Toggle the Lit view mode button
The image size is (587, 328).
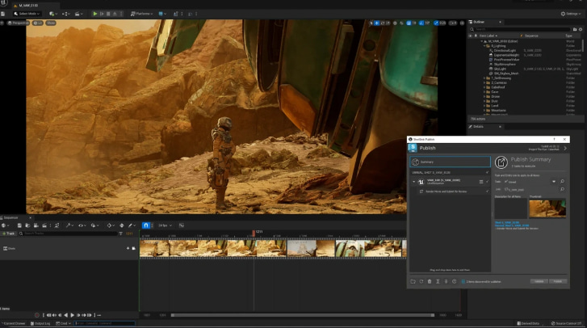point(38,23)
